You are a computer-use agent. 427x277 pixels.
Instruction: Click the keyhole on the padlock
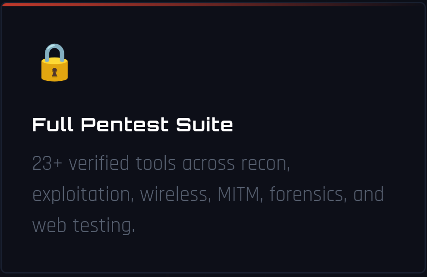click(x=54, y=73)
